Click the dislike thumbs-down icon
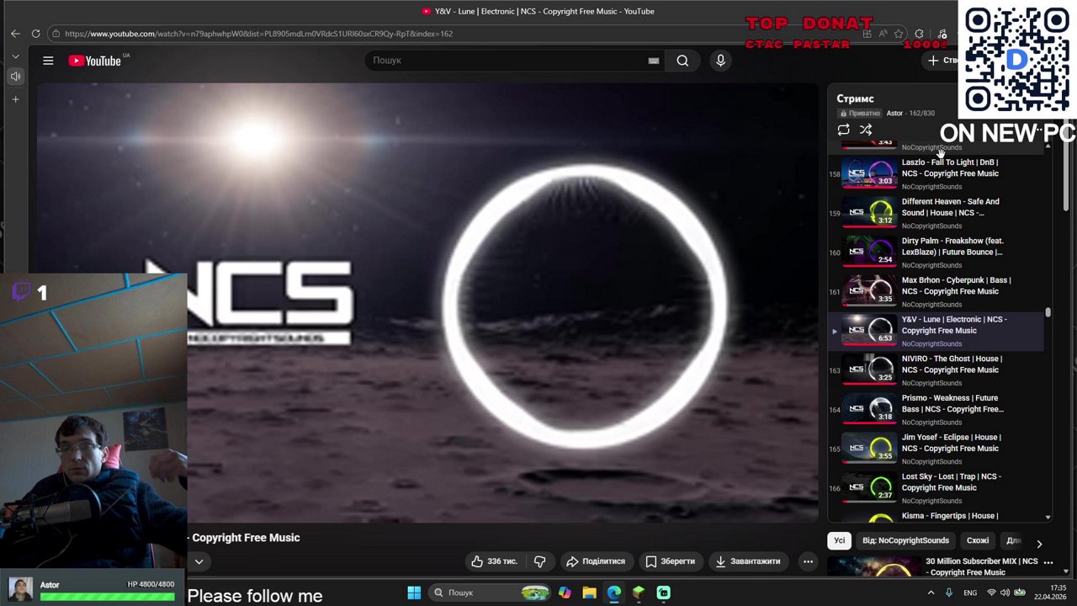 539,561
